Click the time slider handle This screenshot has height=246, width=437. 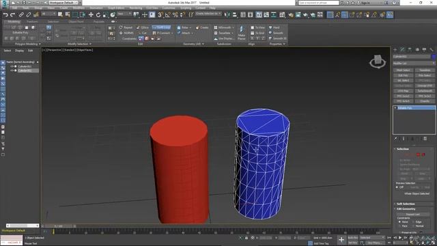59,226
